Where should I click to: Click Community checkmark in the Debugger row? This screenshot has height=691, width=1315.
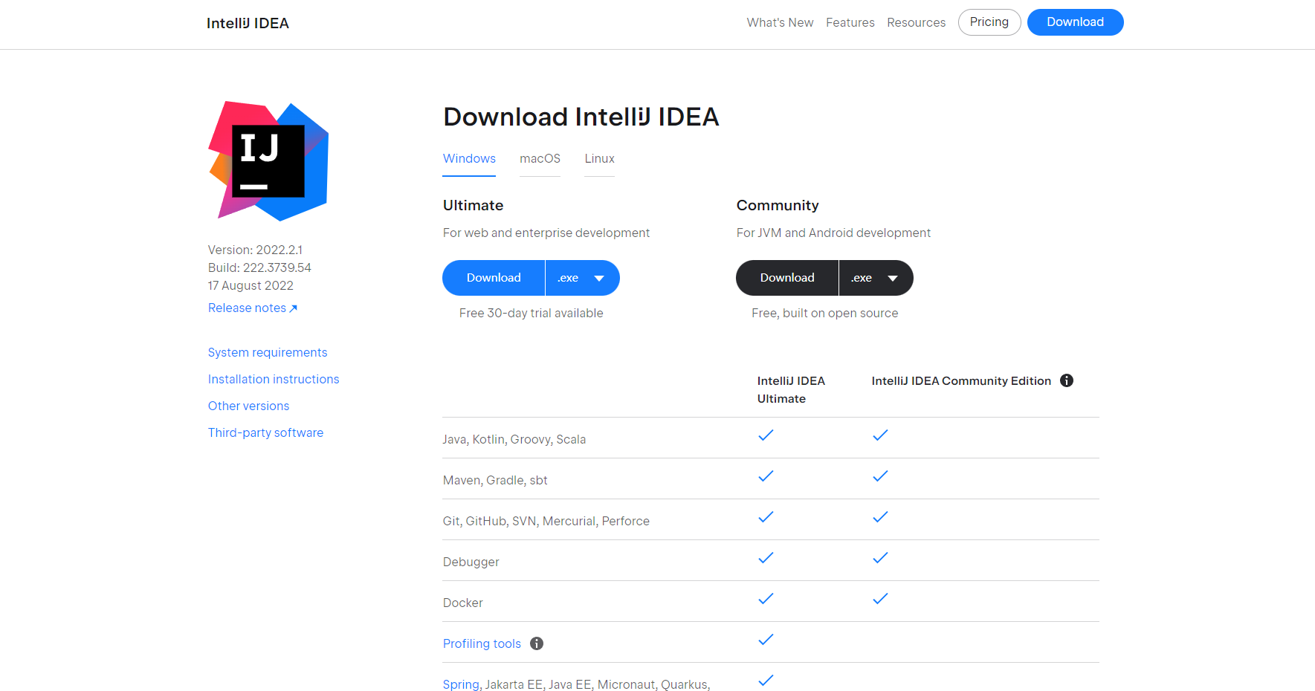(880, 558)
